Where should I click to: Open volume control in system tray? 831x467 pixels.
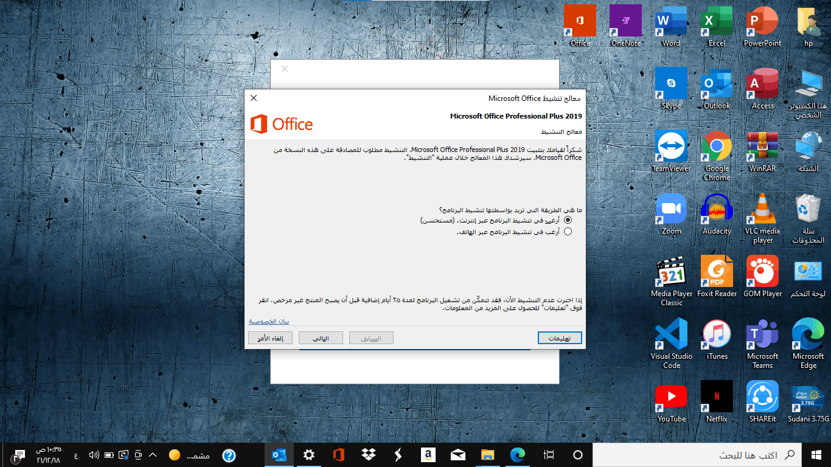click(x=94, y=454)
